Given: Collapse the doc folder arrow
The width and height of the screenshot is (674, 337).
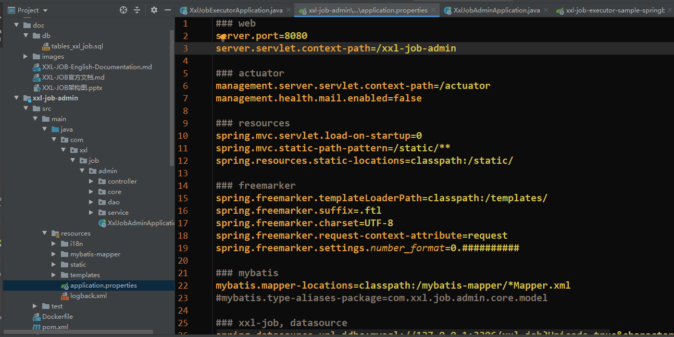Looking at the screenshot, I should (x=16, y=25).
